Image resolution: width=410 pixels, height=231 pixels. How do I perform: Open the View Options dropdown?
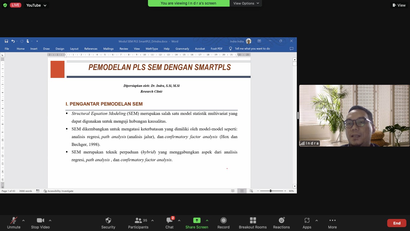coord(246,3)
